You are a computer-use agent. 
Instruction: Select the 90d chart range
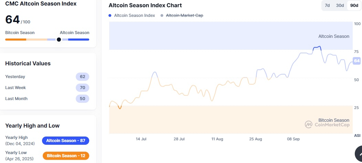tap(354, 6)
